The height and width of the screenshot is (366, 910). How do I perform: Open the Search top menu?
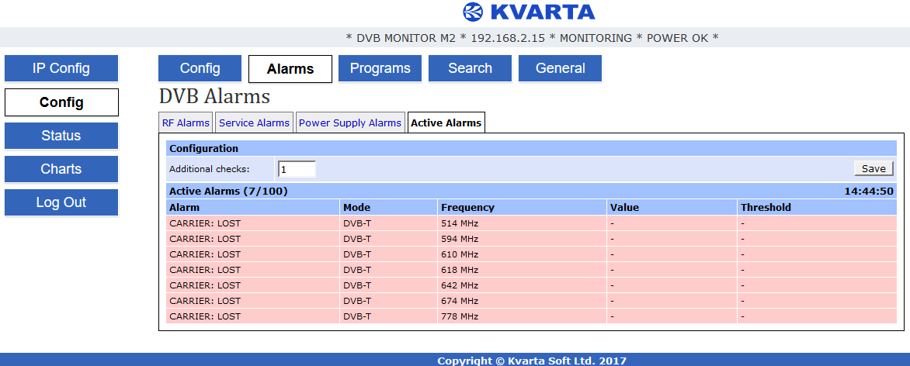pos(470,68)
